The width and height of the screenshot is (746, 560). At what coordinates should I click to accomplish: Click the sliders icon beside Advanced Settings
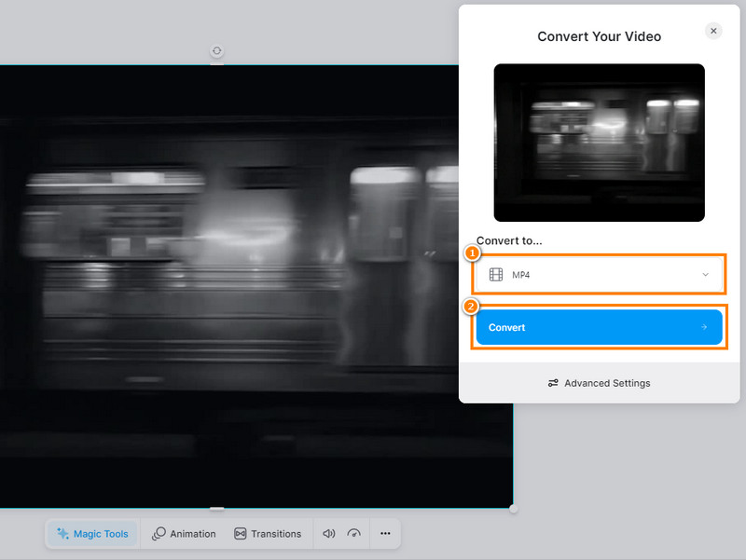click(553, 383)
